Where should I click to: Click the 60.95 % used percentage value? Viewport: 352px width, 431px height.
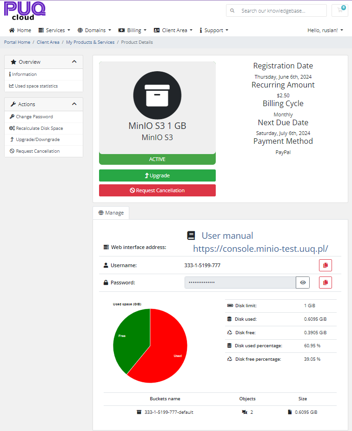[x=312, y=345]
